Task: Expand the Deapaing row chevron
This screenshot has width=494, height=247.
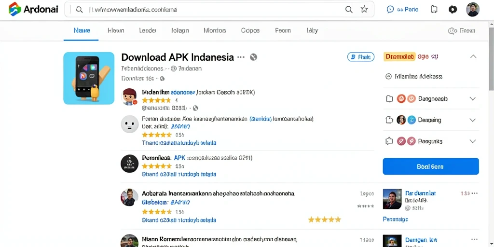Action: tap(472, 120)
